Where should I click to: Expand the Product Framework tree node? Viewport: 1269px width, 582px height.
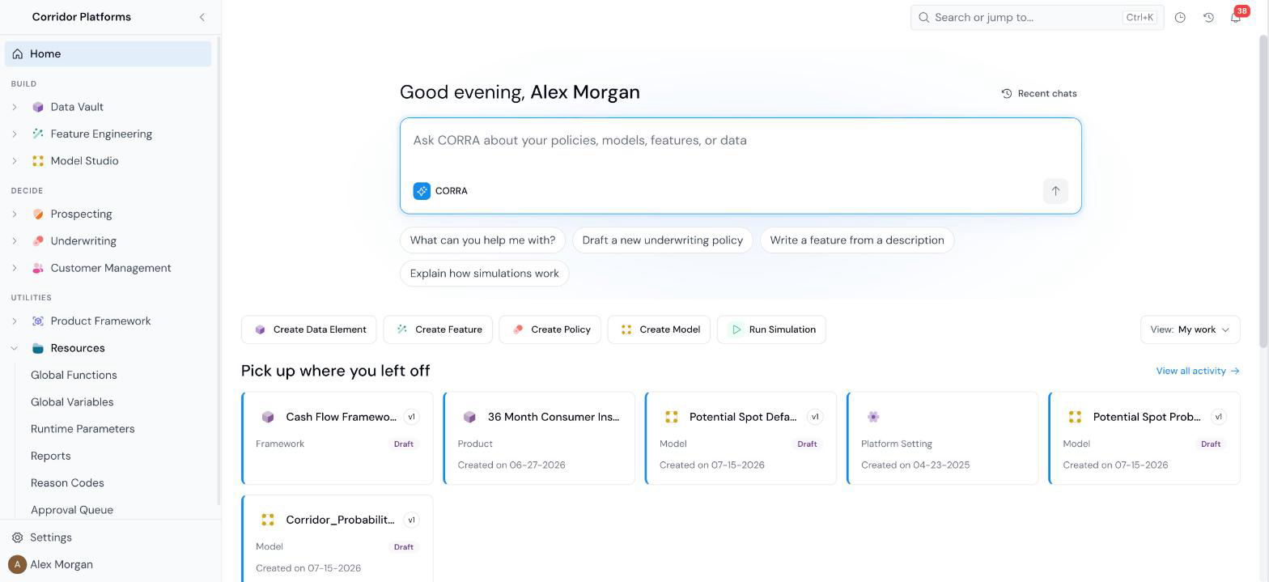15,321
